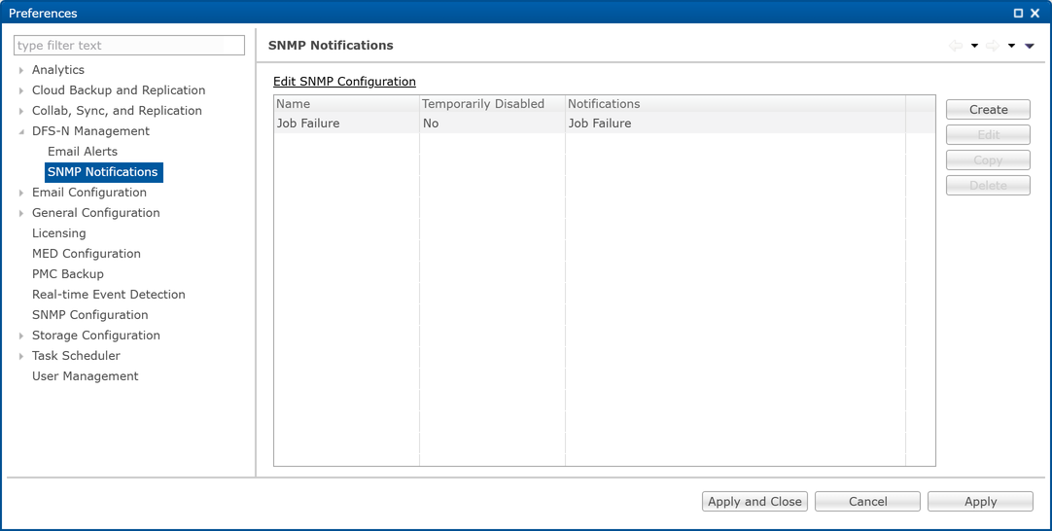Expand the Email Configuration node

coord(22,193)
